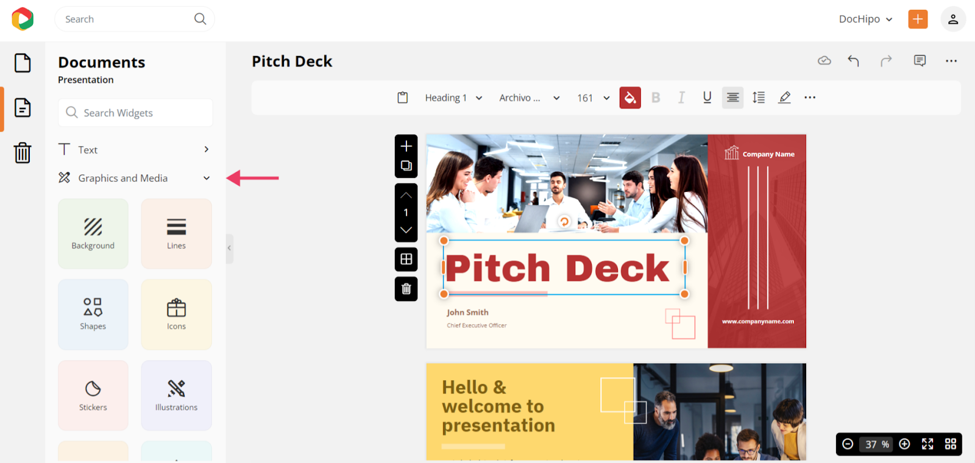Click the text highlight pen icon
This screenshot has height=463, width=975.
coord(784,97)
